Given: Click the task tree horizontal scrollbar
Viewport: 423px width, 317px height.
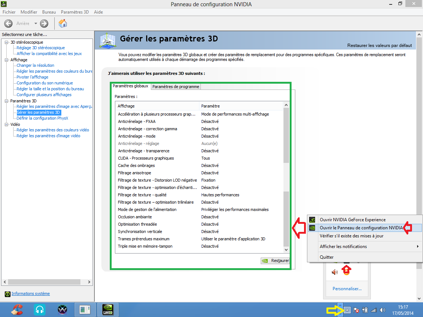Looking at the screenshot, I should coord(44,282).
